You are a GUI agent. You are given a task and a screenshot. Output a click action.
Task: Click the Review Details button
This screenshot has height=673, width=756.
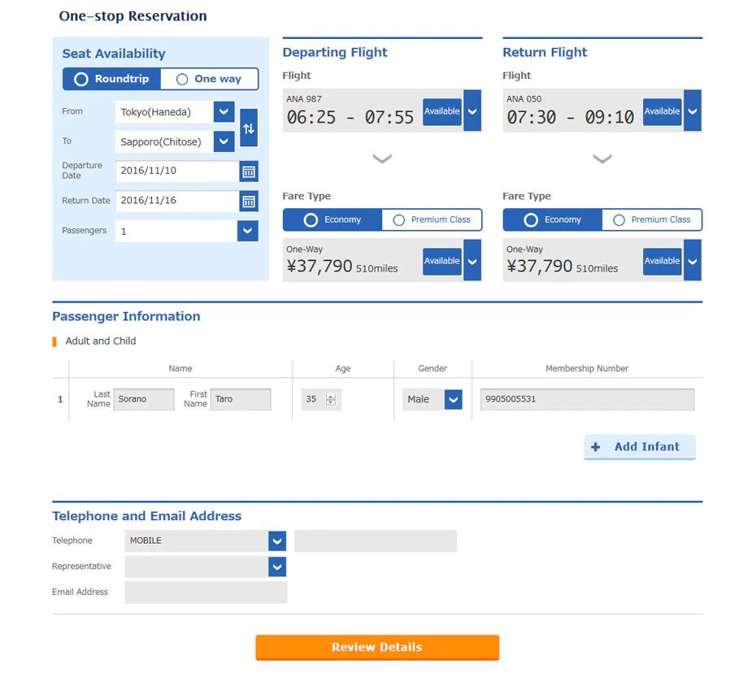pyautogui.click(x=376, y=647)
